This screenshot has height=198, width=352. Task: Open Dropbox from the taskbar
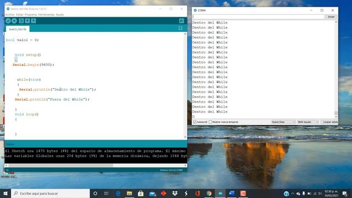[175, 193]
